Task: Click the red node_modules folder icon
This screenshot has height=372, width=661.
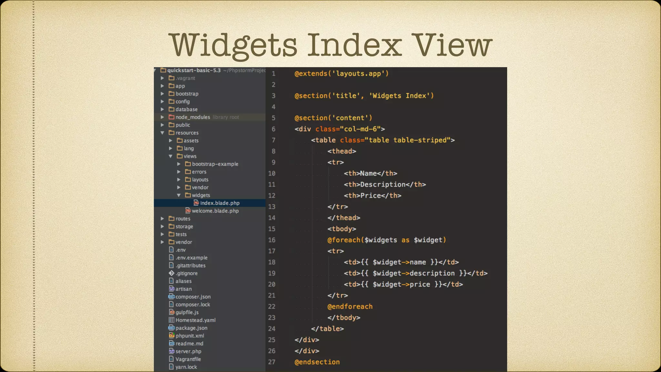Action: (172, 117)
